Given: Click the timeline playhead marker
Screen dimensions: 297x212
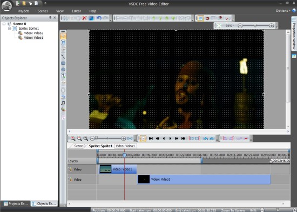Looking at the screenshot, I should tap(124, 155).
